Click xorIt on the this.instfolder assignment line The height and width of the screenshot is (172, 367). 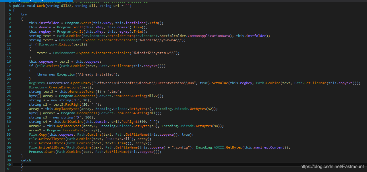[86, 23]
